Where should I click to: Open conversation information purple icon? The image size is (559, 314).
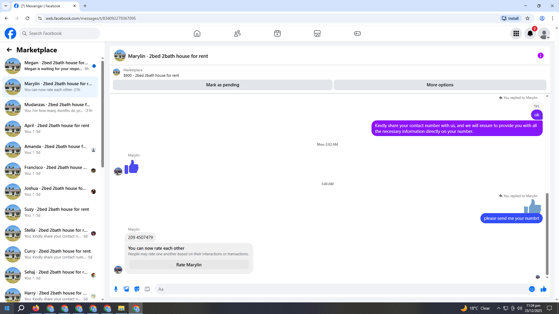coord(541,56)
